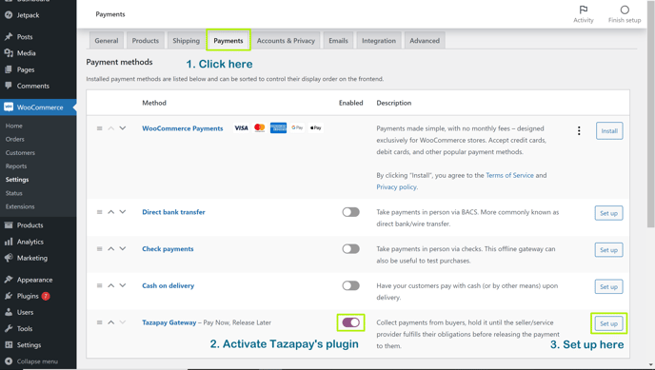Open the Plugins plug icon

tap(9, 296)
